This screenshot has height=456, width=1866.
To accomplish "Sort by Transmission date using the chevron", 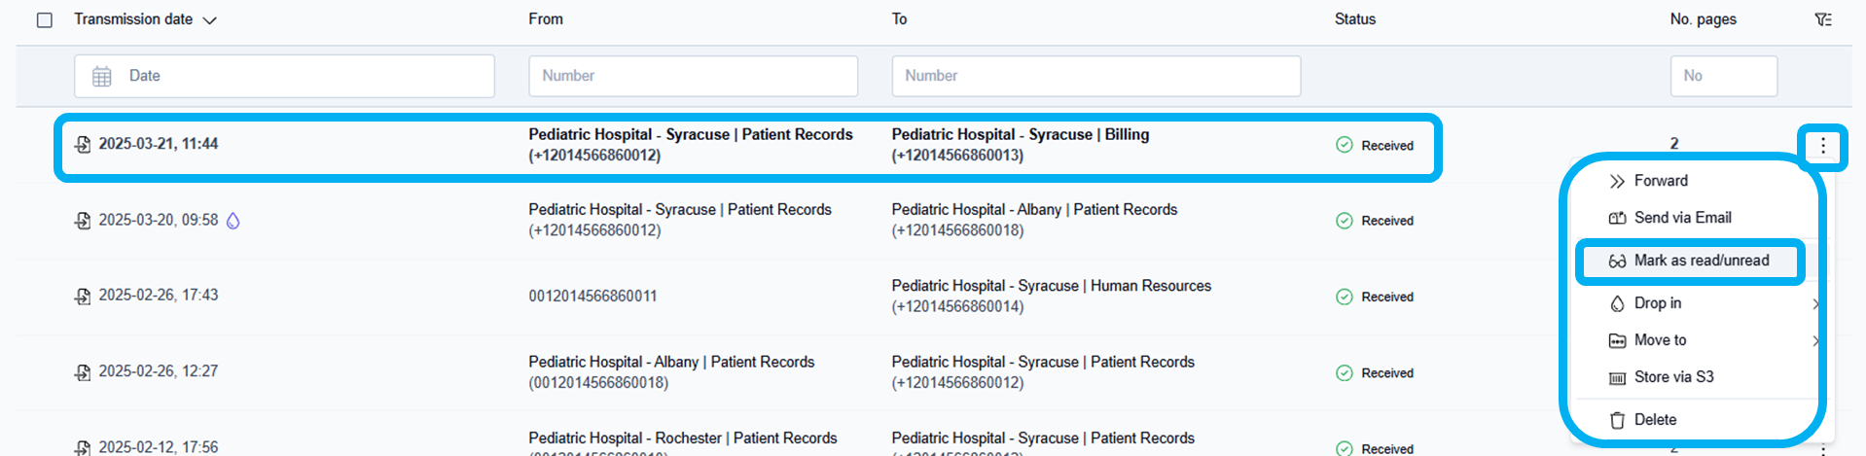I will tap(209, 20).
